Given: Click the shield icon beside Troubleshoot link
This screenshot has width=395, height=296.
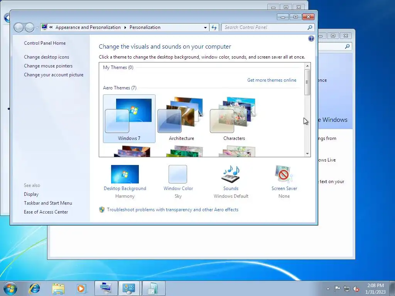Looking at the screenshot, I should [x=102, y=210].
